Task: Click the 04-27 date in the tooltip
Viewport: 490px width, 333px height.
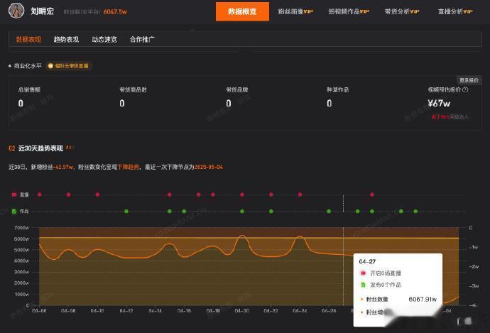Action: (x=367, y=261)
